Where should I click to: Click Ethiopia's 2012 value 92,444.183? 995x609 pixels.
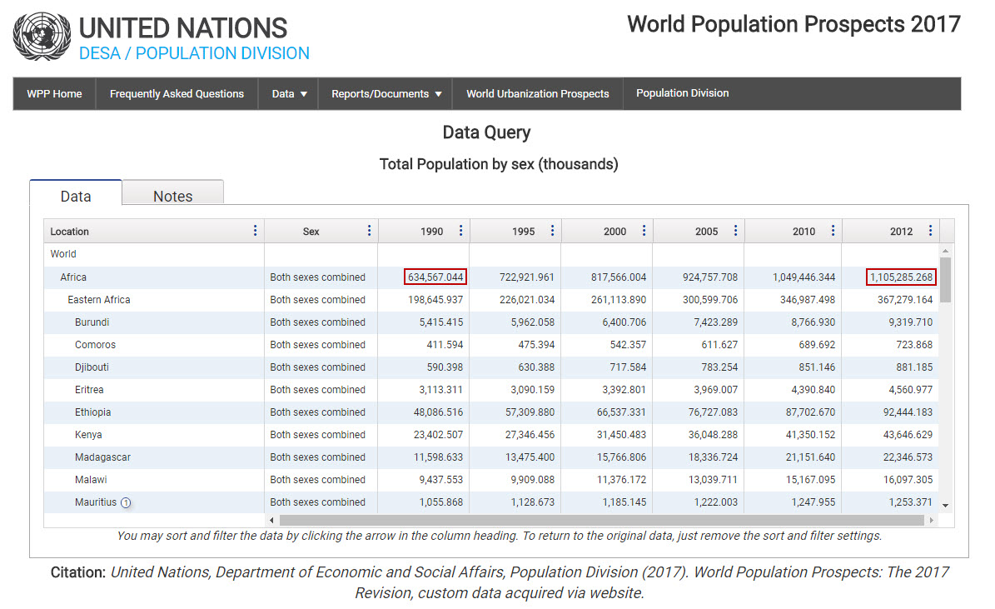coord(908,412)
